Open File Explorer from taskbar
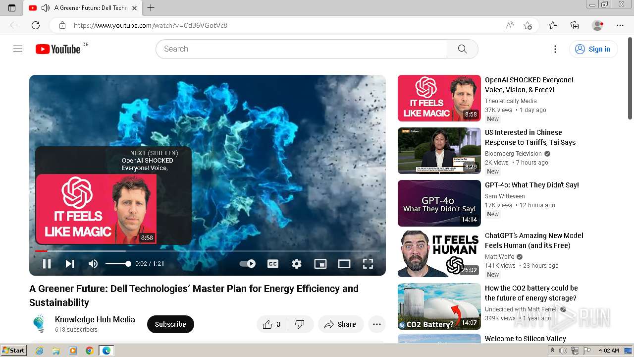 coord(56,351)
